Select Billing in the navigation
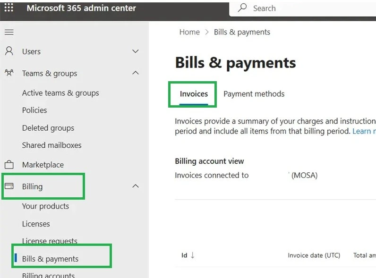The image size is (376, 278). 33,187
